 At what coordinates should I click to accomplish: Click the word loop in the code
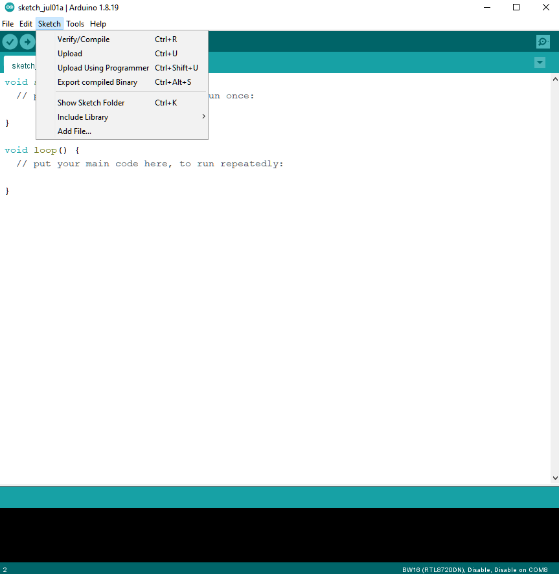[x=45, y=150]
